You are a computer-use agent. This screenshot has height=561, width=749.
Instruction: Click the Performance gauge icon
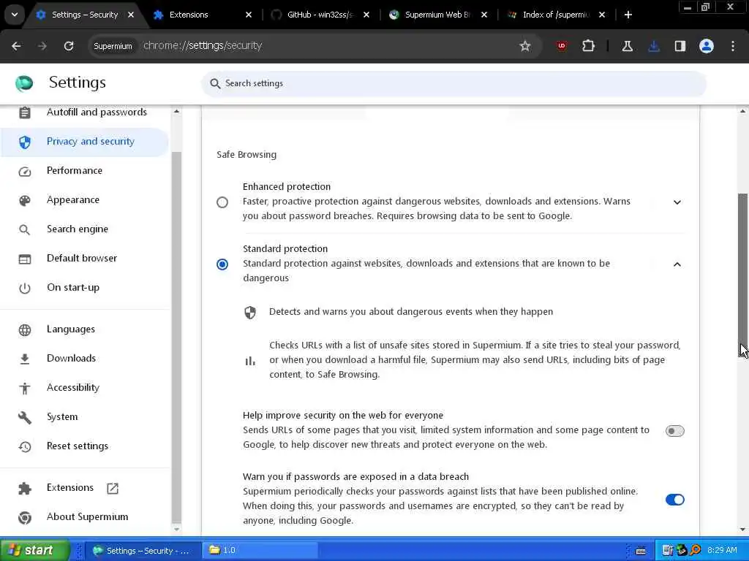point(24,171)
